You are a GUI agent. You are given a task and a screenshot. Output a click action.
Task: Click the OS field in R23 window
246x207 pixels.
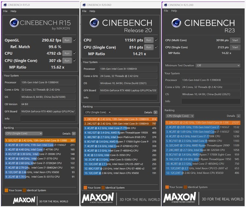tap(211, 94)
